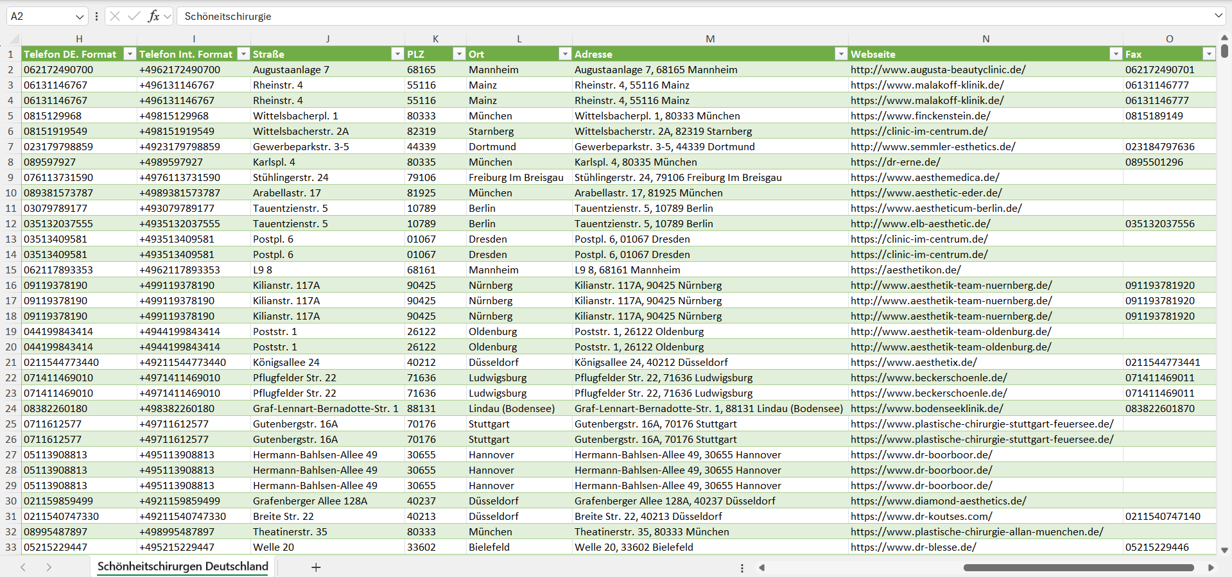Screen dimensions: 1232x577
Task: Open link http://www.semmler-esthetics.de/
Action: [x=933, y=146]
